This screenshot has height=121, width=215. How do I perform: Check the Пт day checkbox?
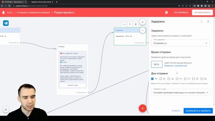[x=185, y=79]
